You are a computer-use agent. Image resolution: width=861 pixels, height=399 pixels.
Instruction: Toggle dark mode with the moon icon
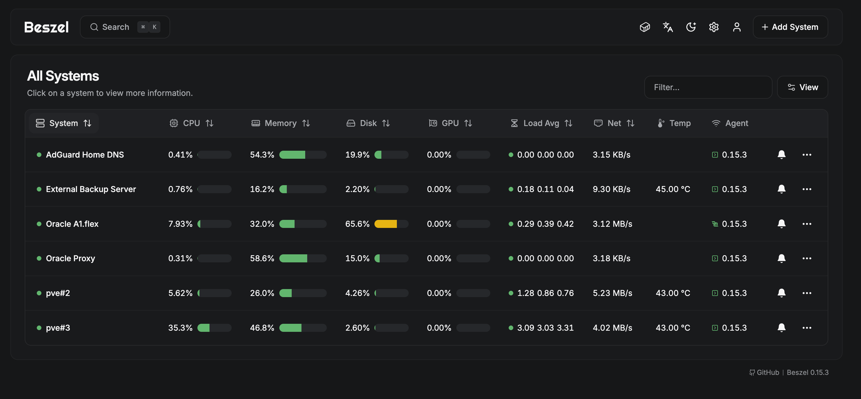[x=691, y=27]
